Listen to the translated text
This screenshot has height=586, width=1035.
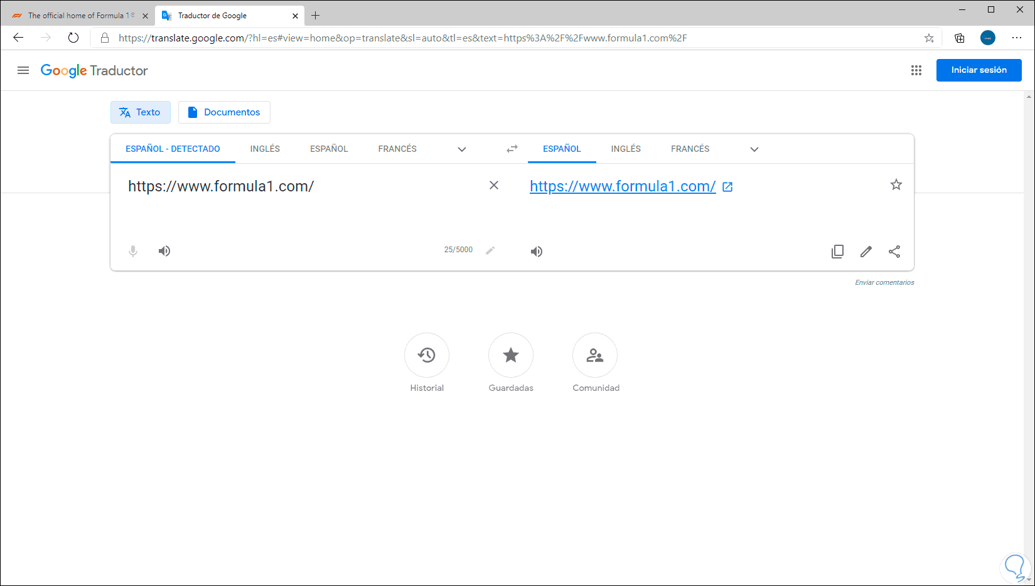coord(537,252)
